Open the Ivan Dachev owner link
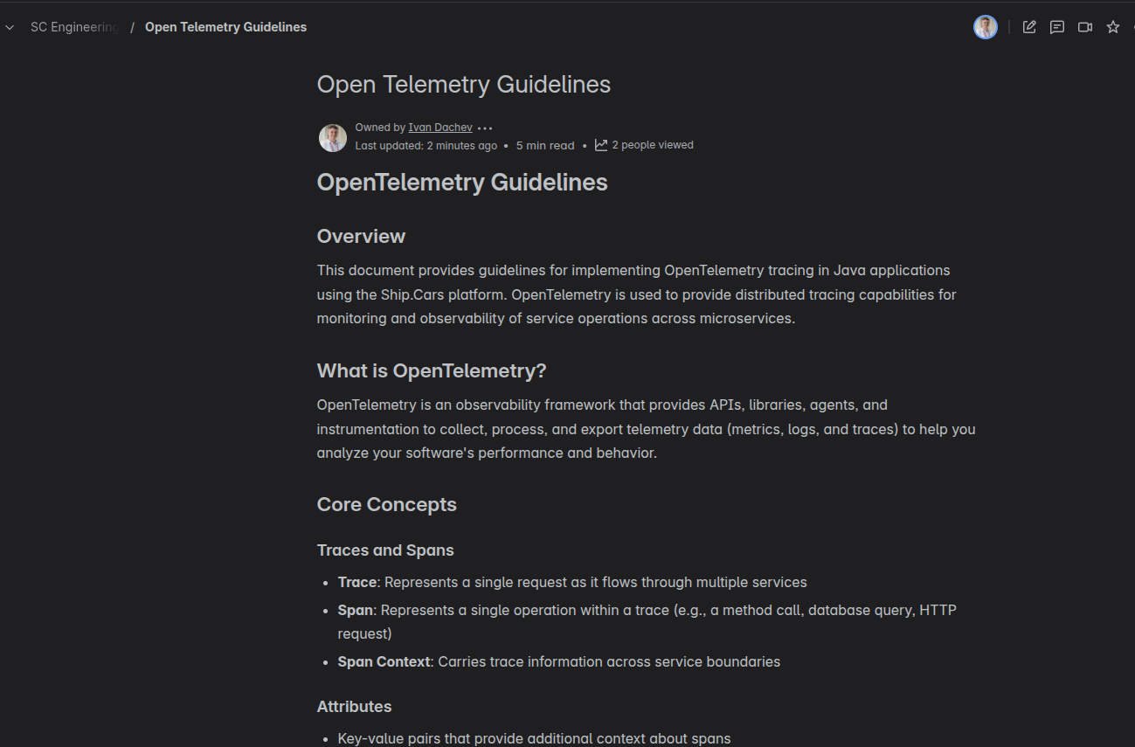Screen dimensions: 1135x747 coord(439,127)
